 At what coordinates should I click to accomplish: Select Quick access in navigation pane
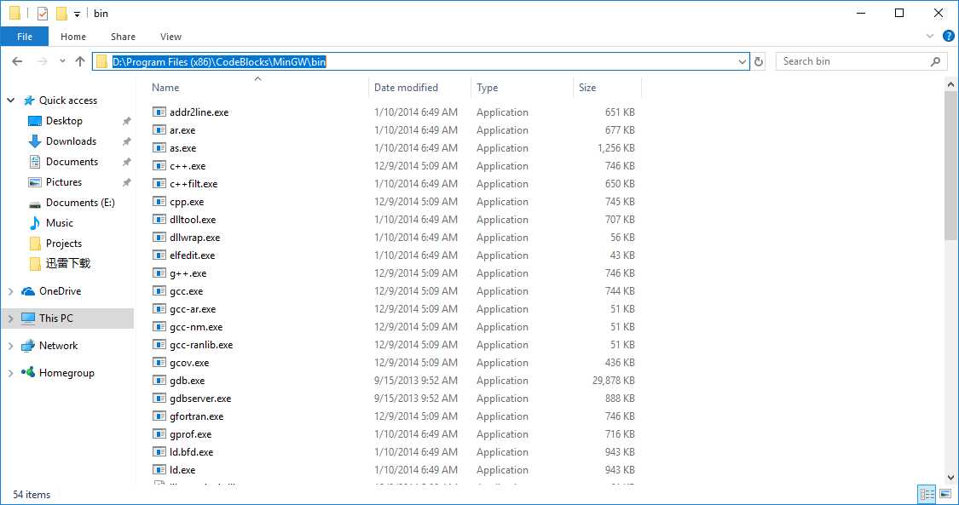coord(68,100)
